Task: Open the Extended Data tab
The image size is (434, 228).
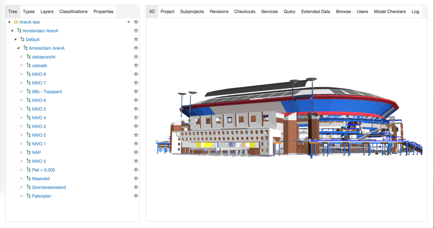Action: tap(316, 12)
